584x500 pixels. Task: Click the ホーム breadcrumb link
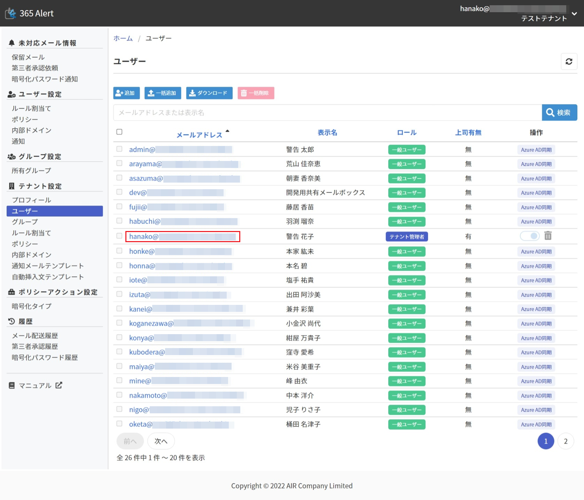(x=123, y=38)
